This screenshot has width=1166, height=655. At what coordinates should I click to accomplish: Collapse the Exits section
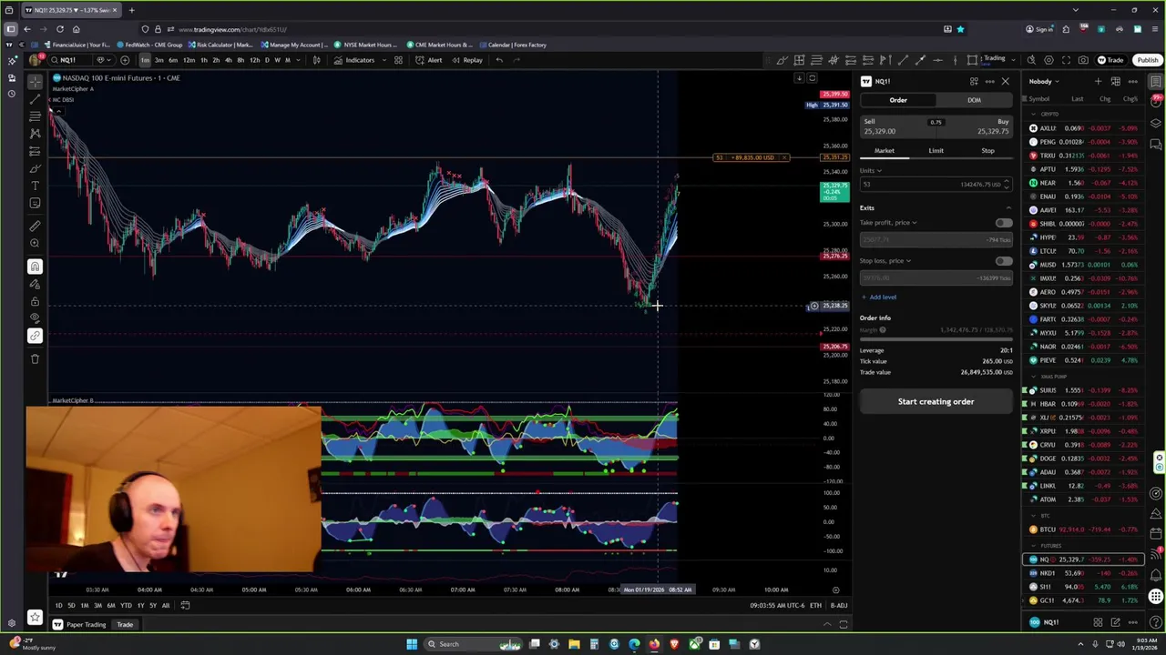(1007, 208)
